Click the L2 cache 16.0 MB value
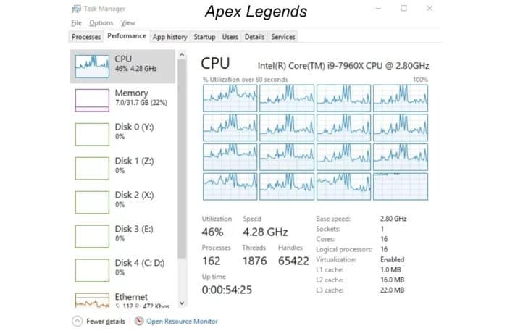The height and width of the screenshot is (331, 515). point(392,280)
